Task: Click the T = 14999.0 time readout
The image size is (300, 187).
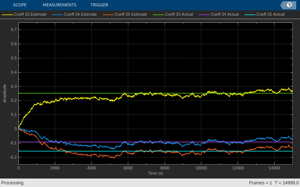Action: [x=286, y=183]
